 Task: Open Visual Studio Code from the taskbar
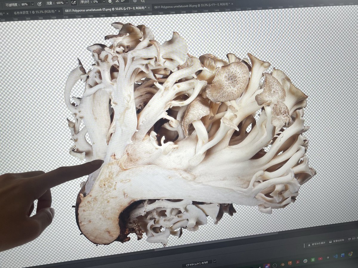click(x=336, y=256)
